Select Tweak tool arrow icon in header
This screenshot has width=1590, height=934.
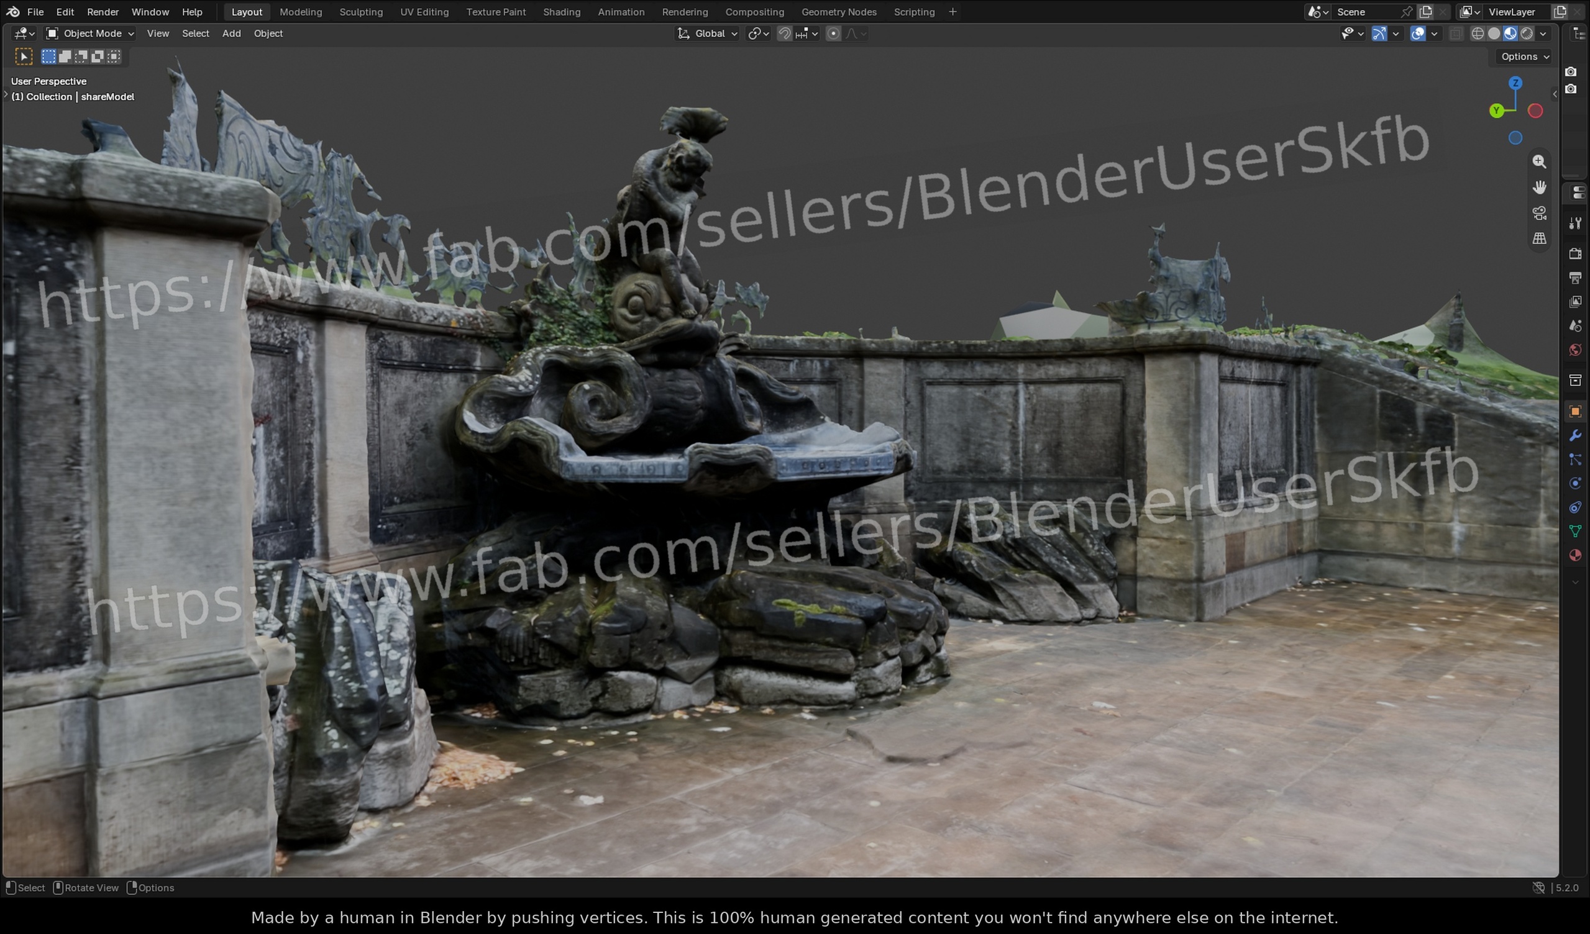tap(24, 57)
